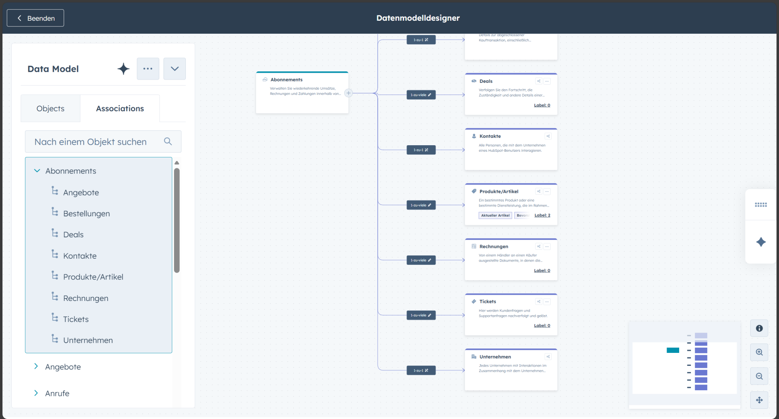Image resolution: width=779 pixels, height=419 pixels.
Task: Click the grid layout icon on the right panel
Action: pyautogui.click(x=762, y=205)
